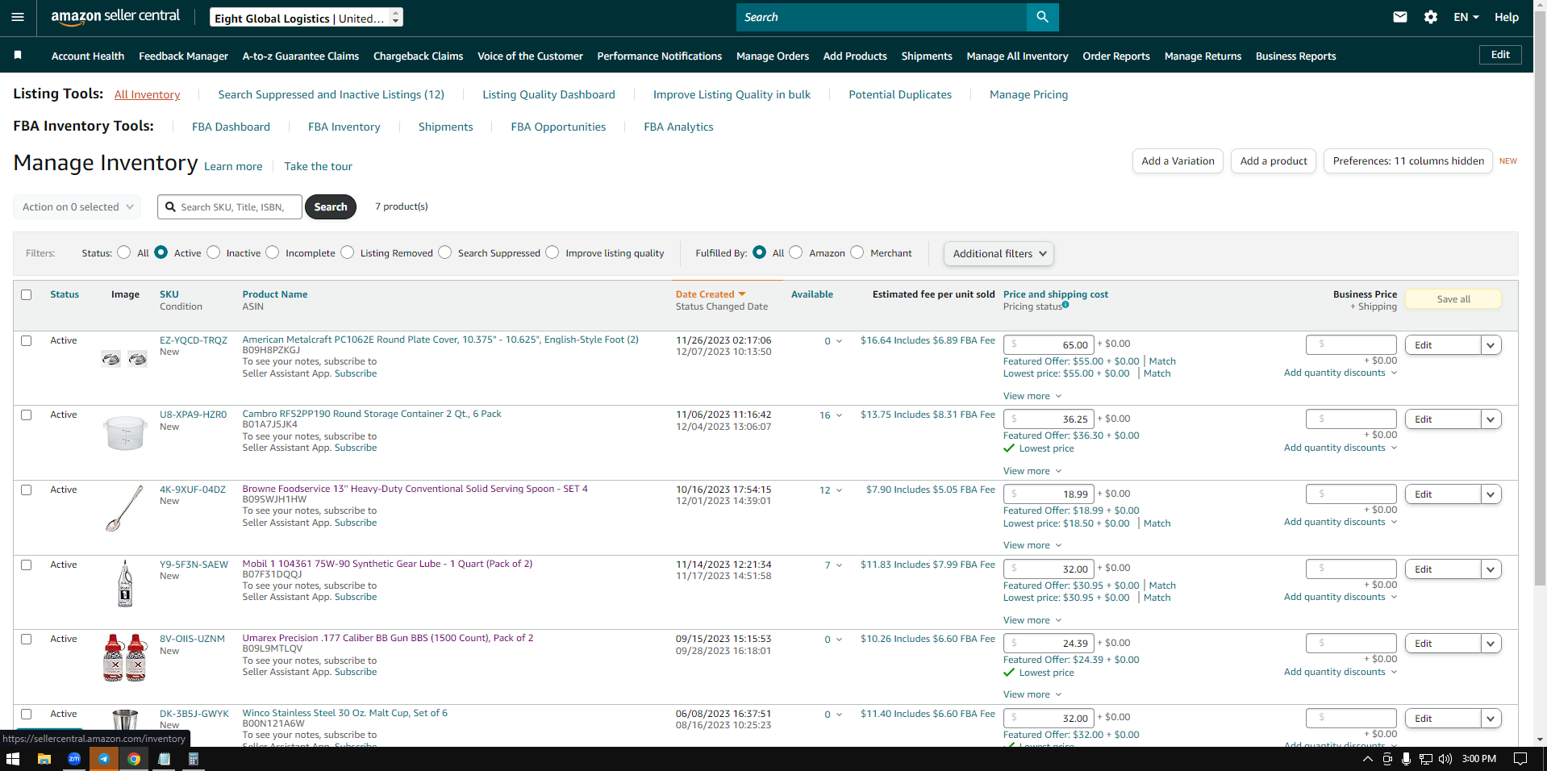Check the box for SKU 4K-9XUF-04DZ
1547x771 pixels.
coord(27,490)
